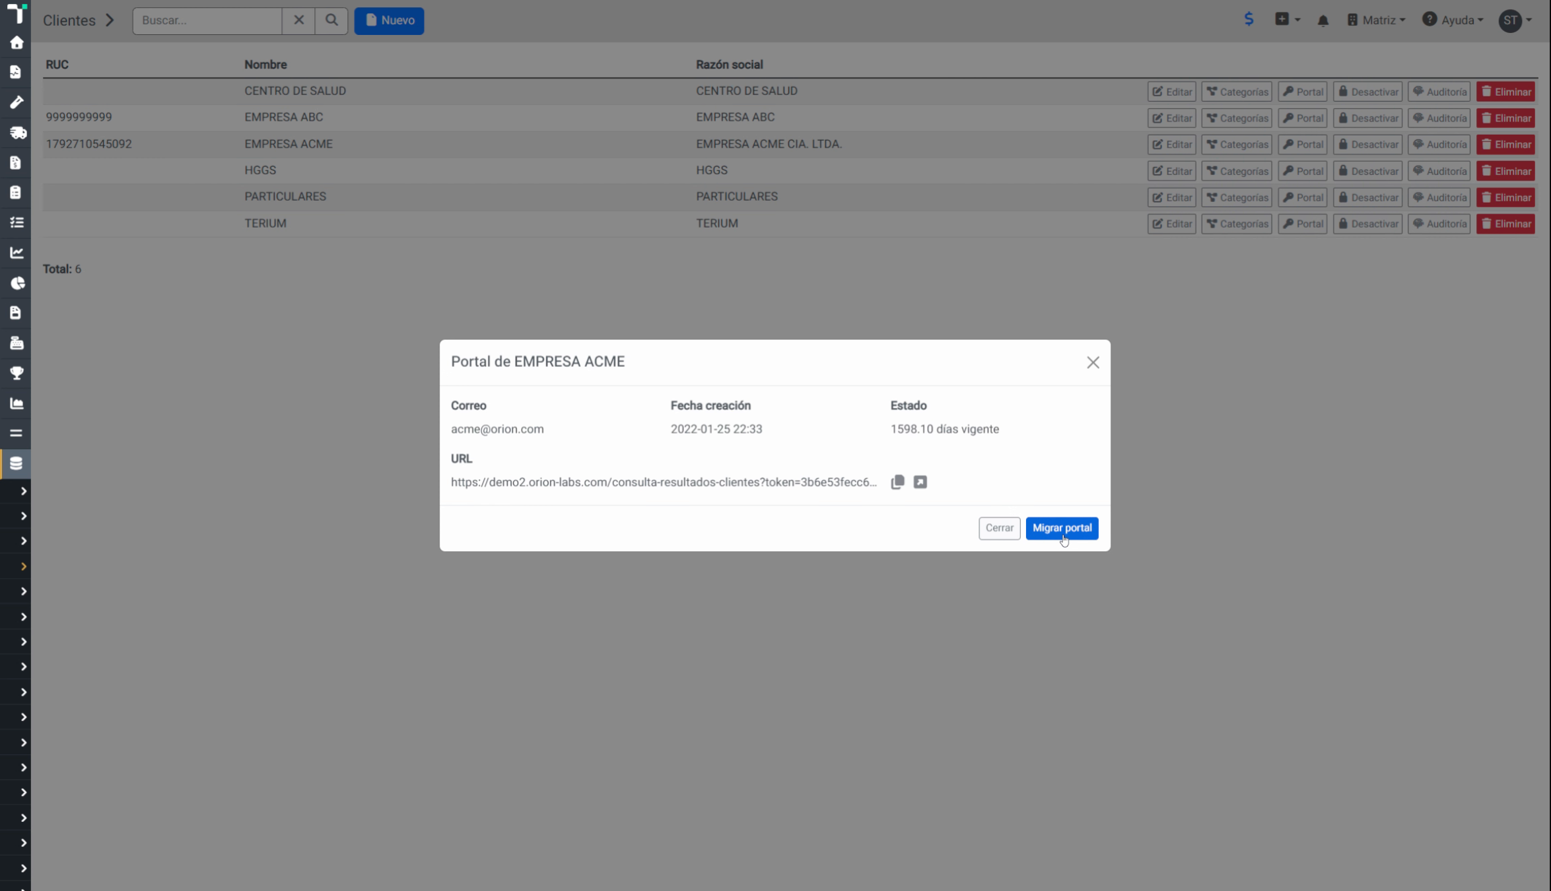Open Portal for EMPRESA ACME row

[x=1302, y=145]
